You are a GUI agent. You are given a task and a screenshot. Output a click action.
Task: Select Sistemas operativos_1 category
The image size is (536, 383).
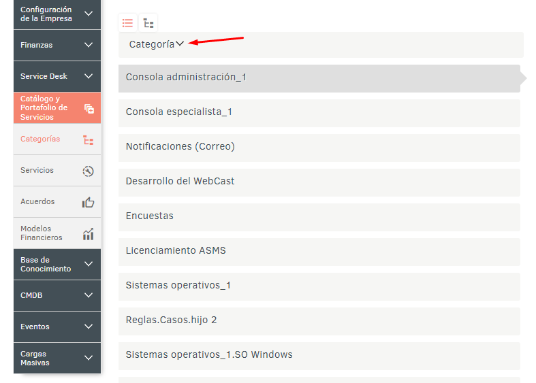[319, 286]
